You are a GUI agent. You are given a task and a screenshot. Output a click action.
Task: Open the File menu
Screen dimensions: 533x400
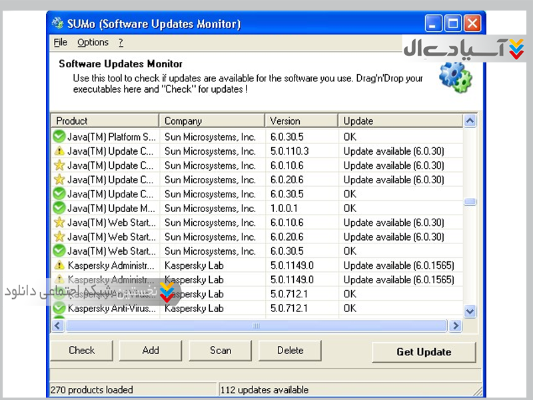click(x=61, y=43)
